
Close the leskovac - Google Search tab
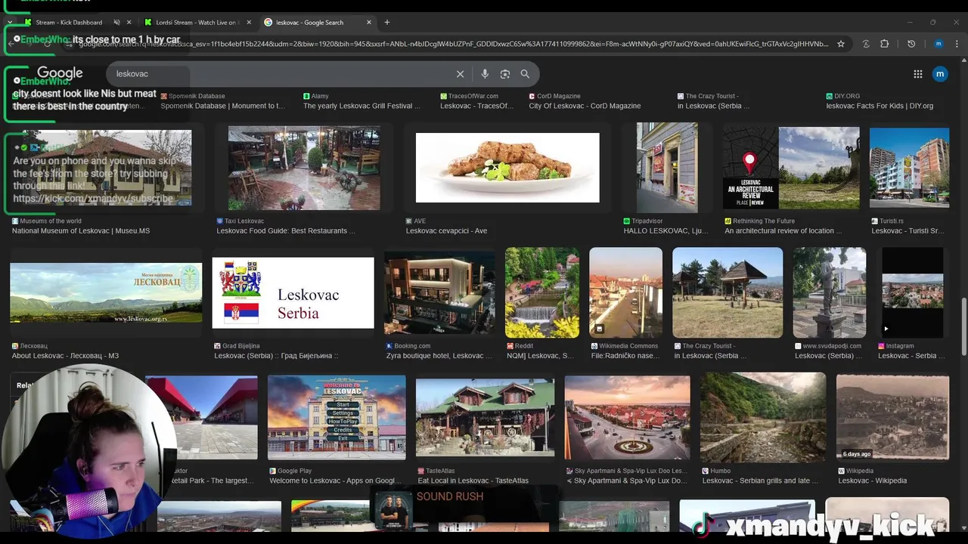point(368,23)
